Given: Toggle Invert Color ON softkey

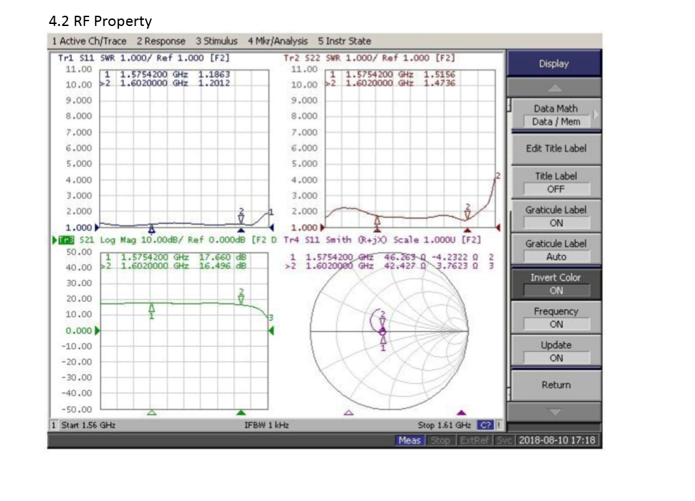Looking at the screenshot, I should click(x=556, y=283).
